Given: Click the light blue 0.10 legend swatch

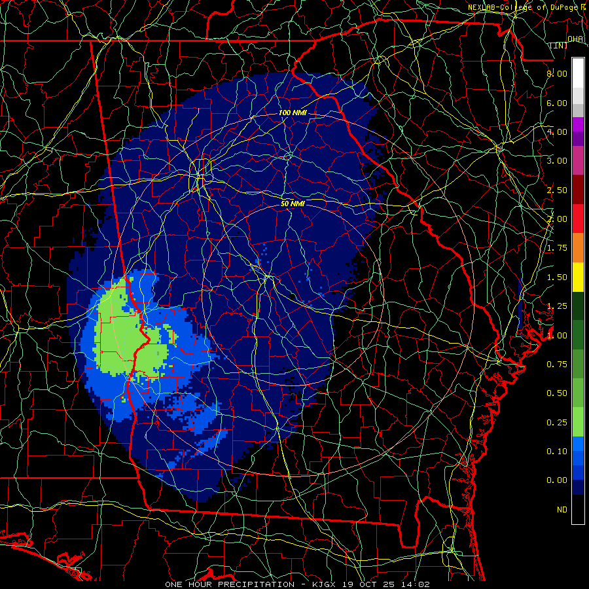Looking at the screenshot, I should point(578,444).
